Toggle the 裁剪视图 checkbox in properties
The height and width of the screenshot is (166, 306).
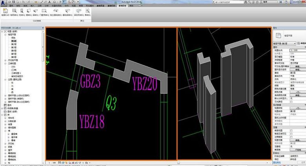(x=291, y=130)
